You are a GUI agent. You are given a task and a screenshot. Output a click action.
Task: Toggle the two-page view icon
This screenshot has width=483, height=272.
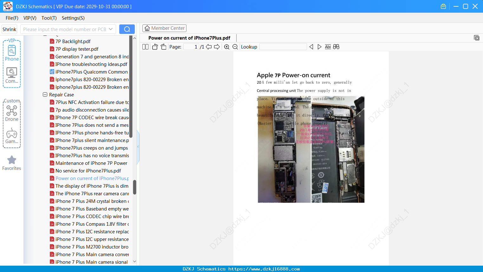point(146,47)
